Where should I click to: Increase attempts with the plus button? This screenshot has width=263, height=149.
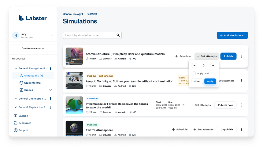213,65
